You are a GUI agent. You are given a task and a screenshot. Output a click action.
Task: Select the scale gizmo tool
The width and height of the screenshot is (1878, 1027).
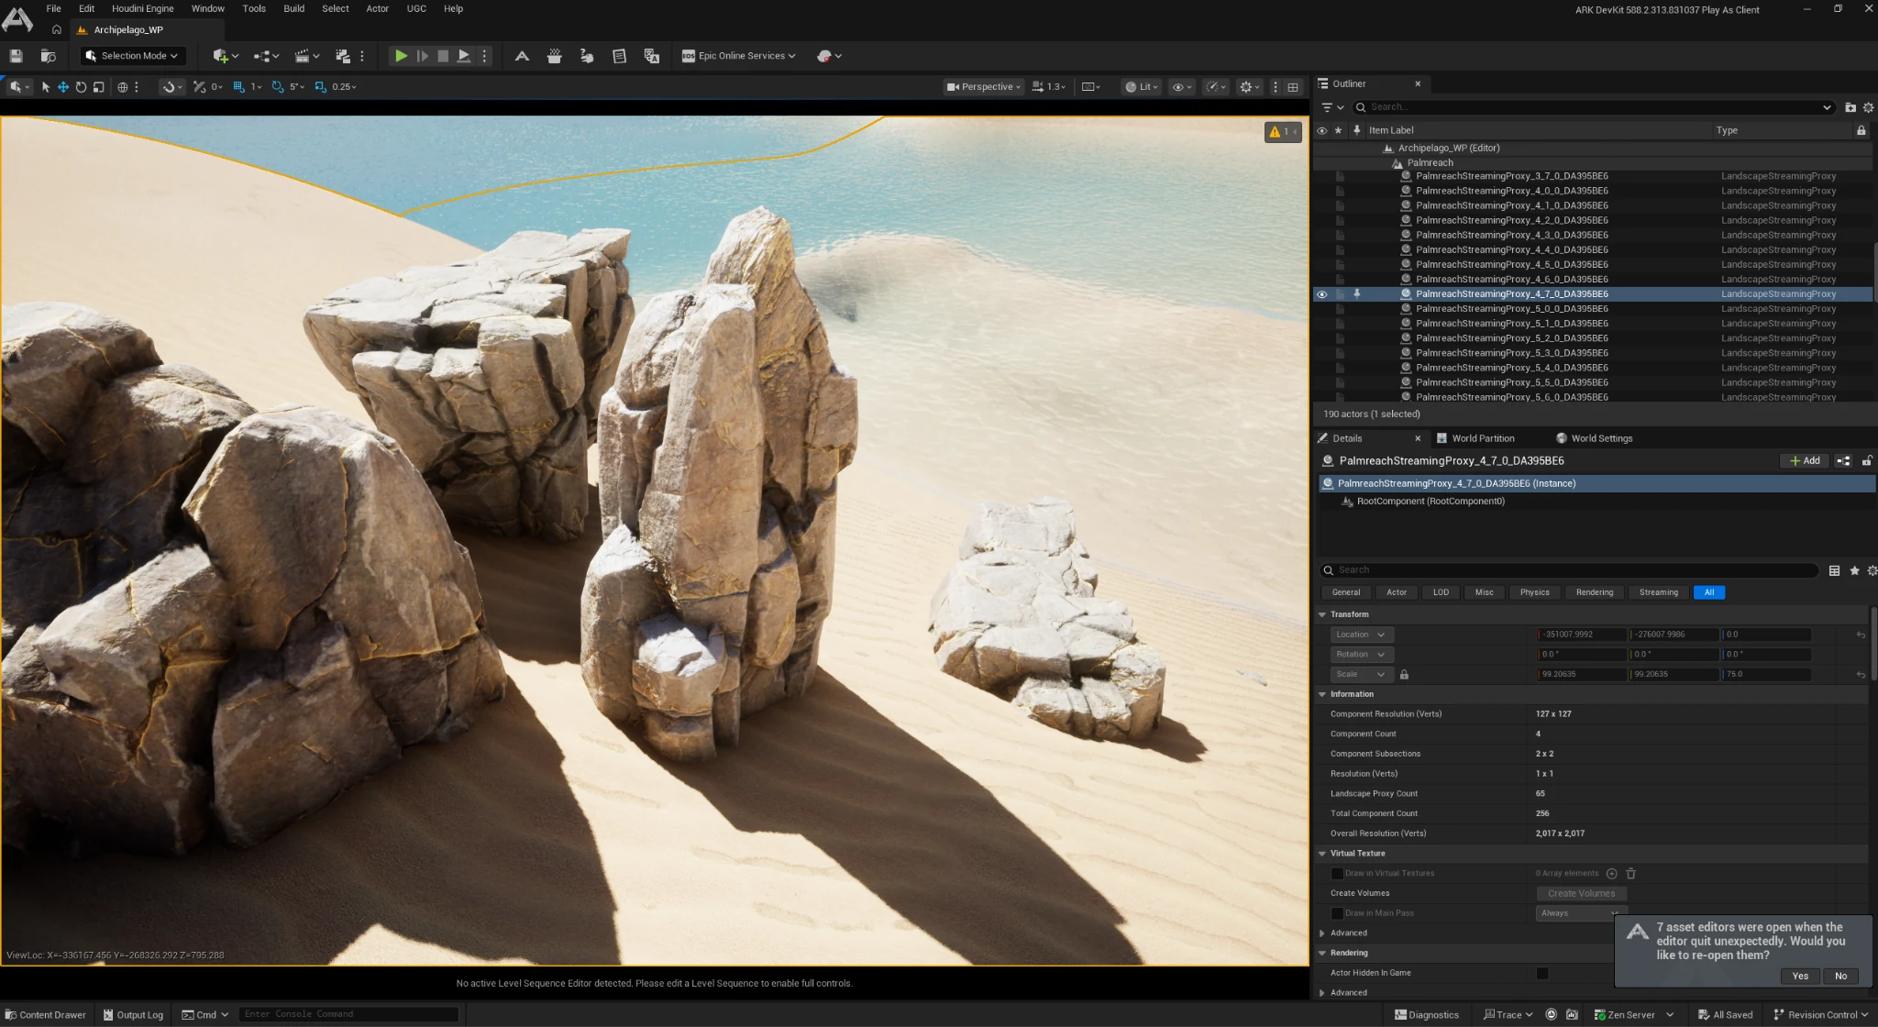(98, 87)
